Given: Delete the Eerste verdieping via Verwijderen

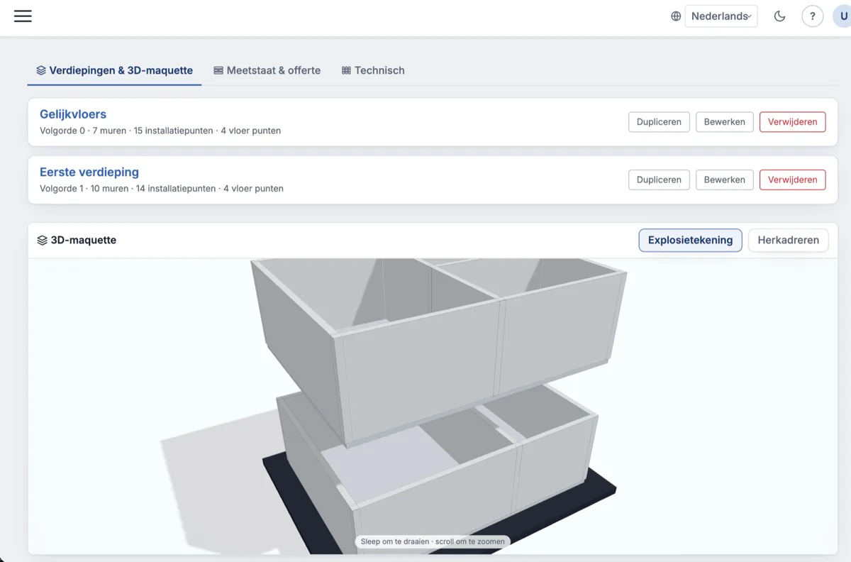Looking at the screenshot, I should pyautogui.click(x=792, y=180).
